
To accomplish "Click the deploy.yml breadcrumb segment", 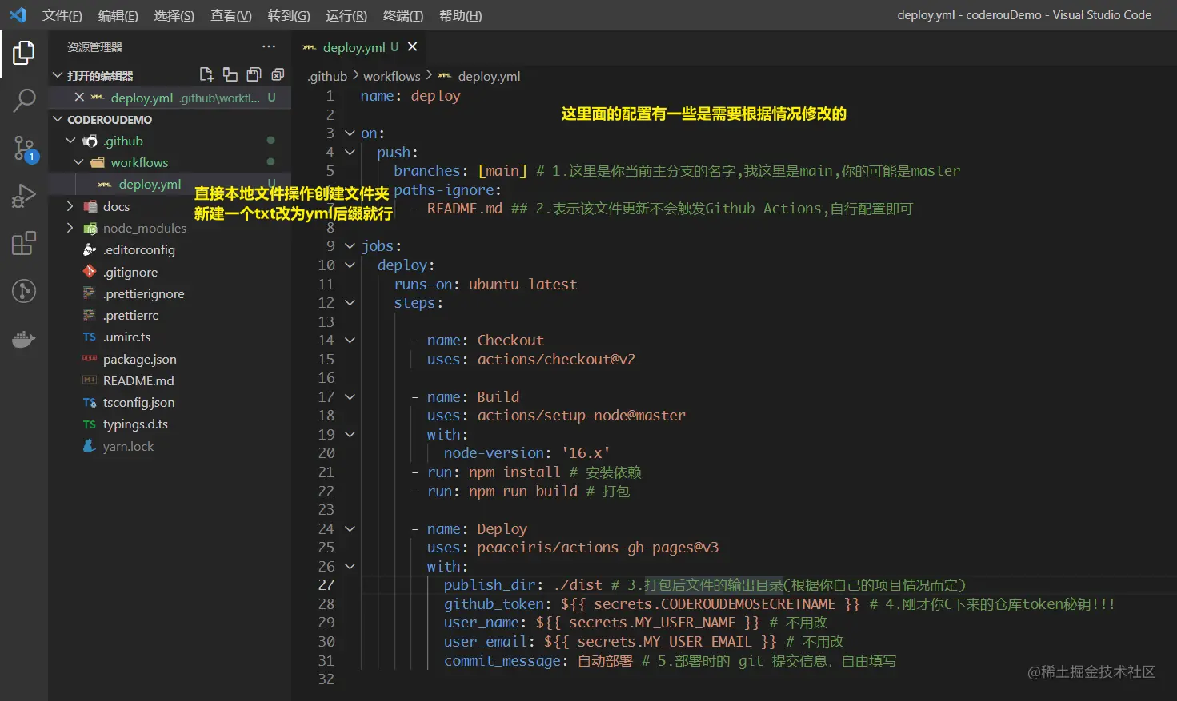I will [489, 76].
